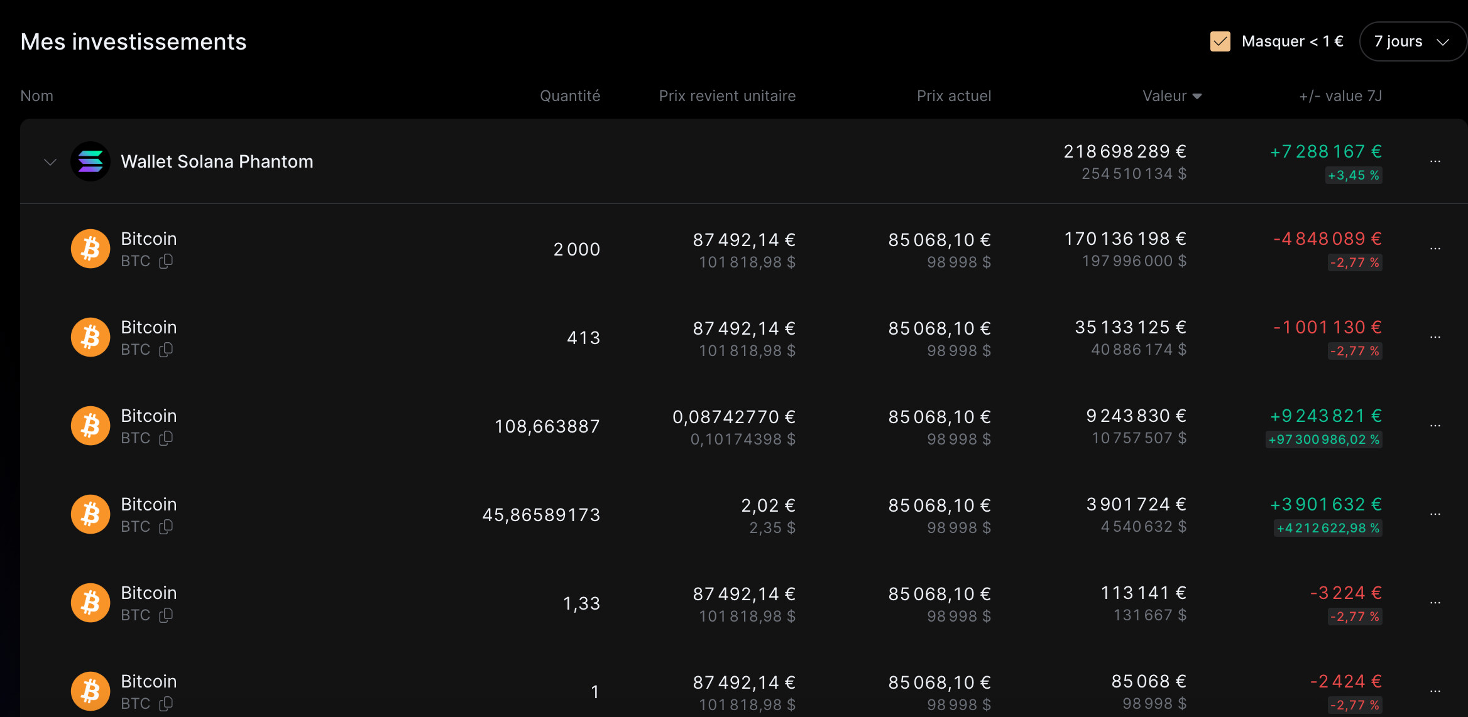Click the Bitcoin icon on the 45,86589173 row

coord(90,514)
